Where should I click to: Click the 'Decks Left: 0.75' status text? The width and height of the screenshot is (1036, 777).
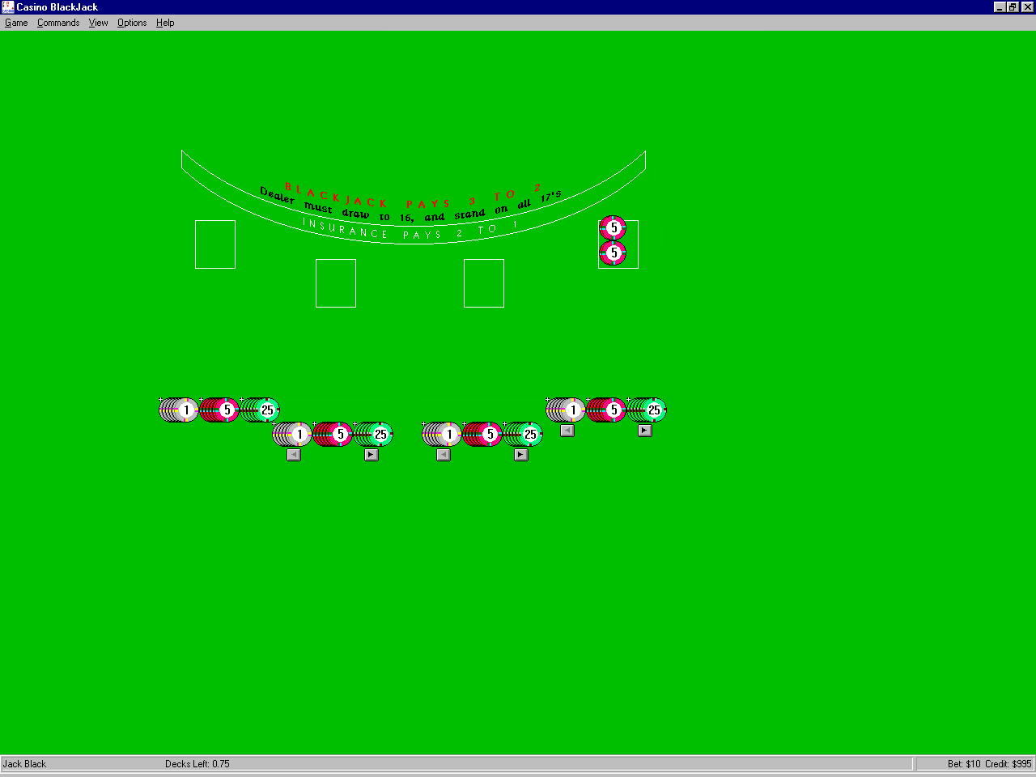pos(197,764)
